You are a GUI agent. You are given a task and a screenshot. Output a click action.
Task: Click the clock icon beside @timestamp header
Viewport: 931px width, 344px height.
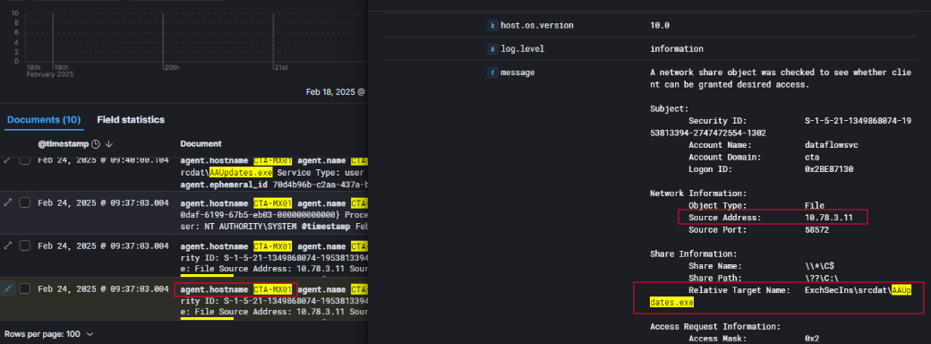(x=96, y=143)
